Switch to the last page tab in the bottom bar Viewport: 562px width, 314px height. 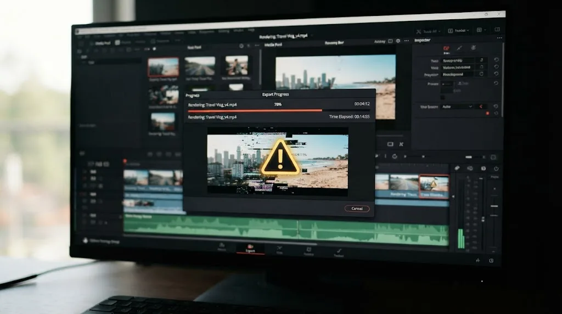click(338, 253)
